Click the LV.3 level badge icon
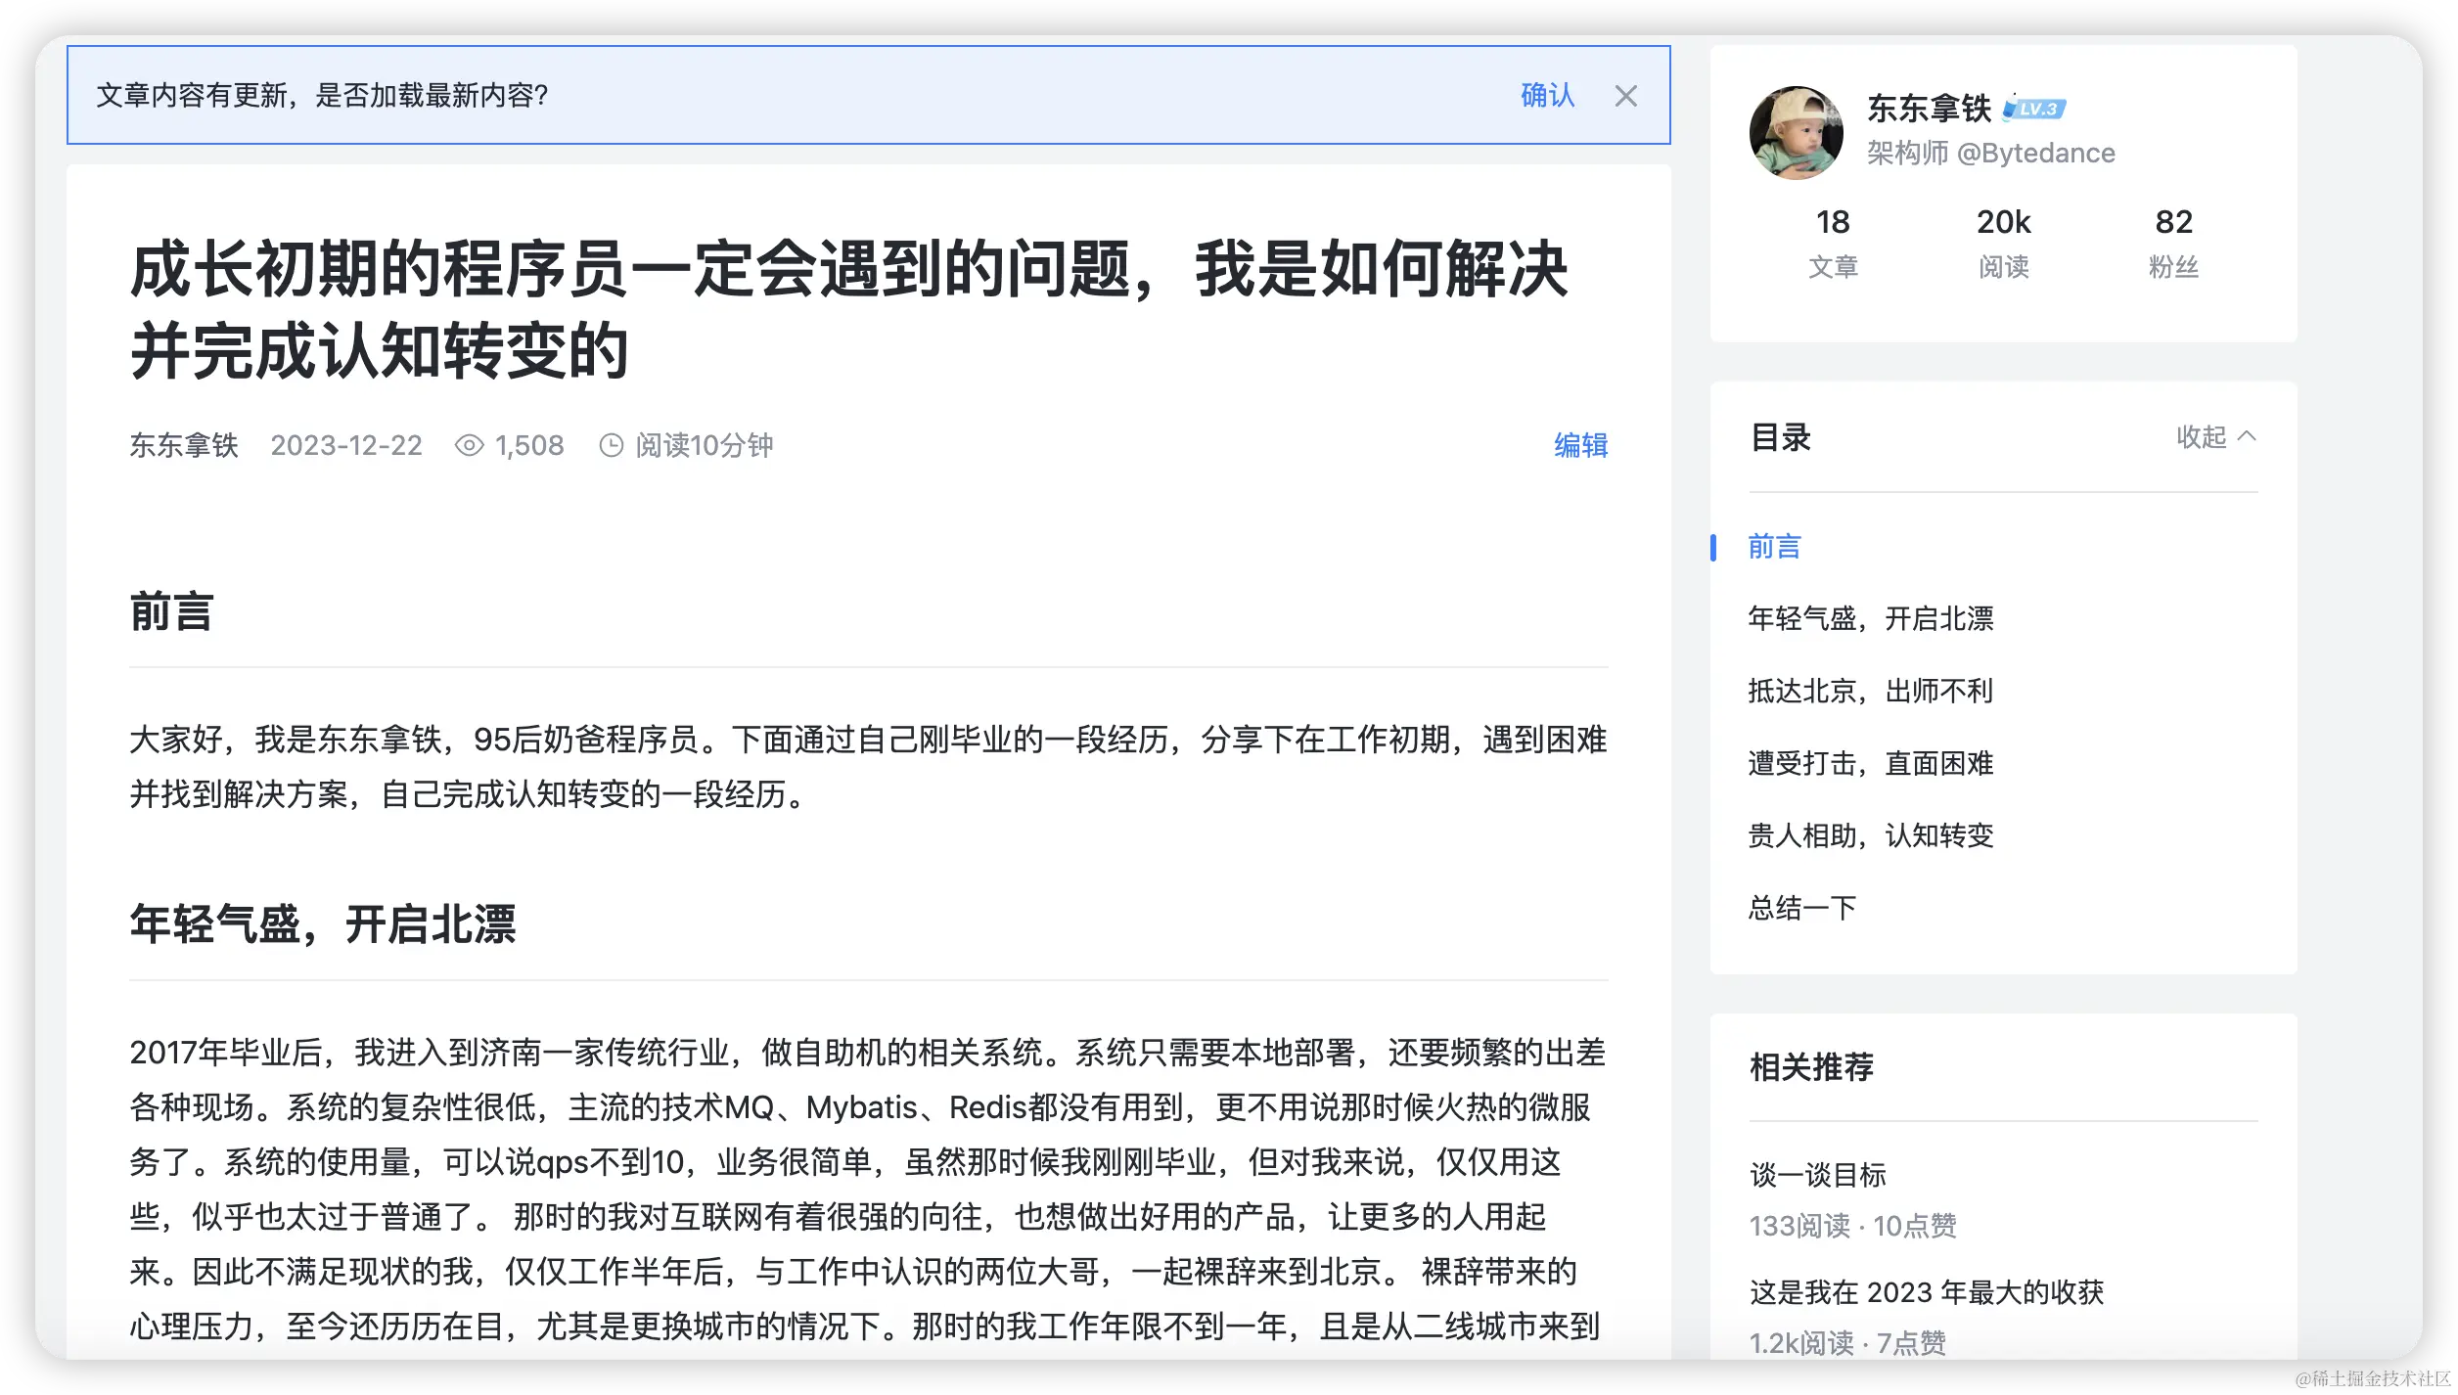The height and width of the screenshot is (1395, 2458). pyautogui.click(x=2034, y=109)
